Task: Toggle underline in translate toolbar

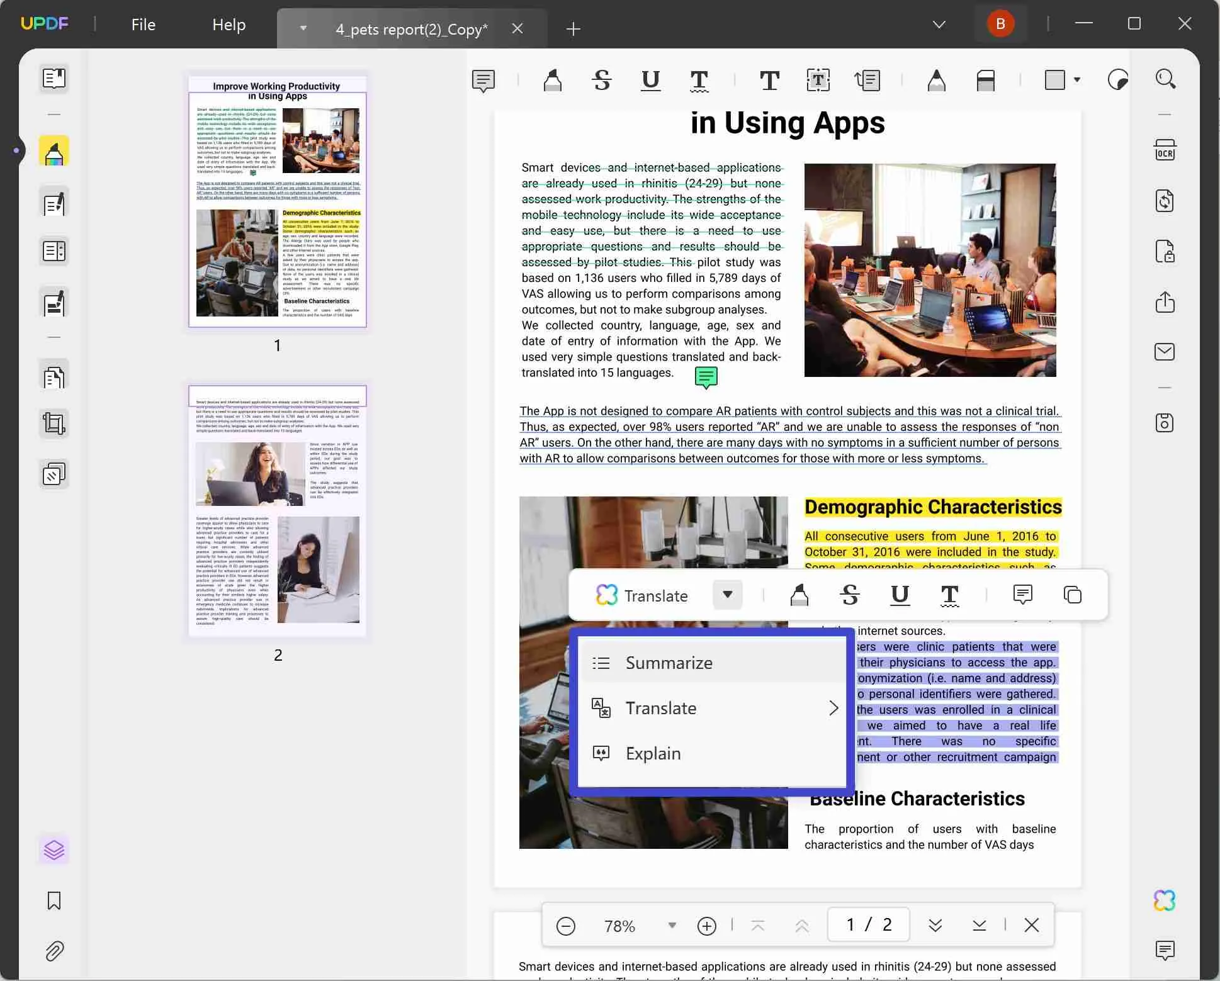Action: [x=900, y=596]
